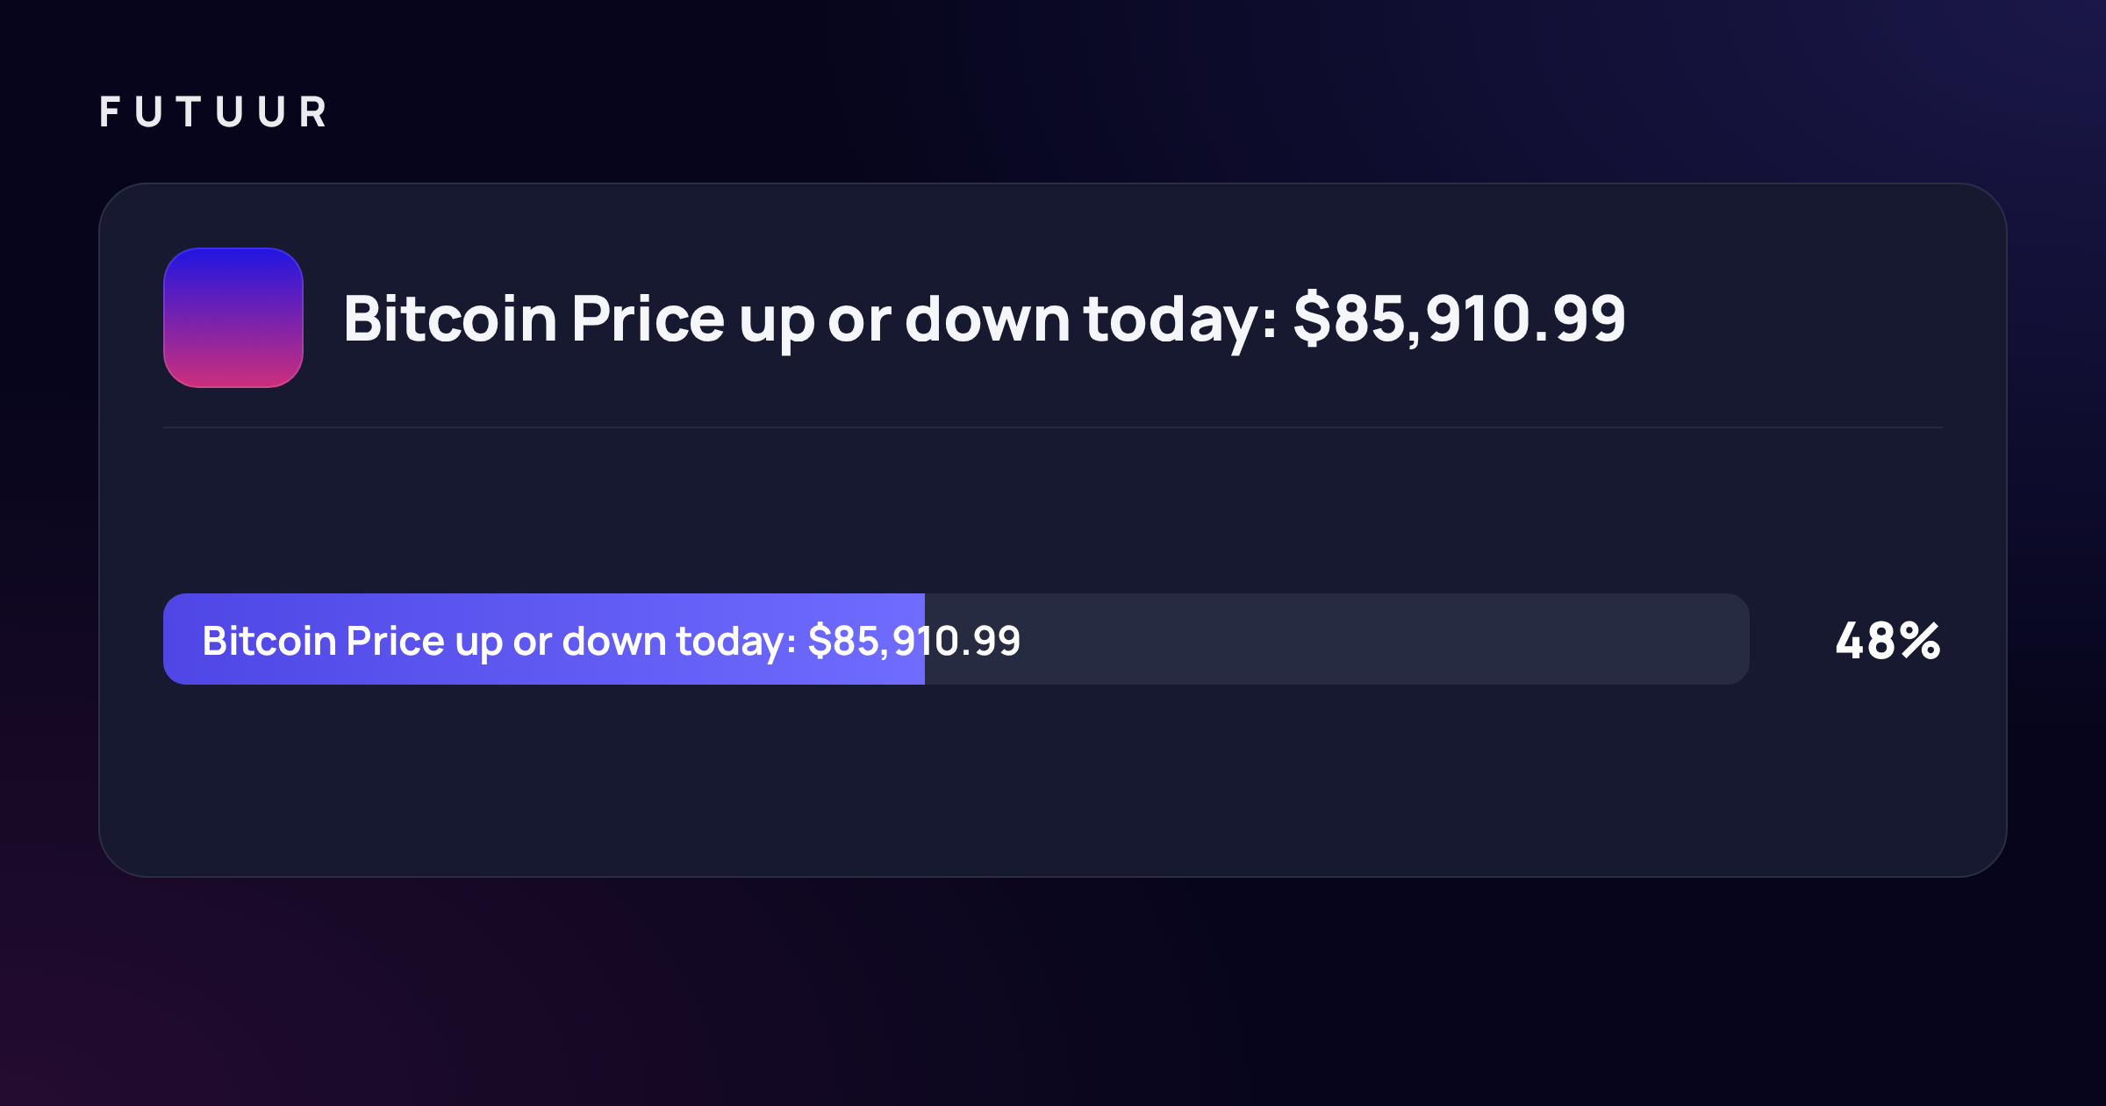Click the letter F in the FUTUUR logo
Screen dimensions: 2106x1106
point(110,111)
